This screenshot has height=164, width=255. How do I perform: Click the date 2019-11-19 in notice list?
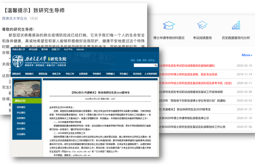pos(244,74)
